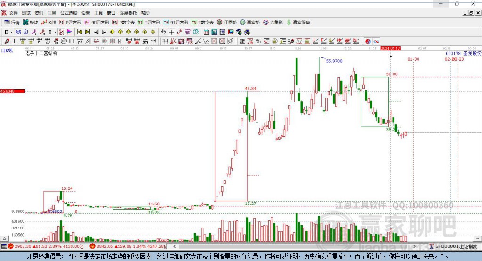Select the percent % retracement tool
This screenshot has width=482, height=261.
point(258,41)
